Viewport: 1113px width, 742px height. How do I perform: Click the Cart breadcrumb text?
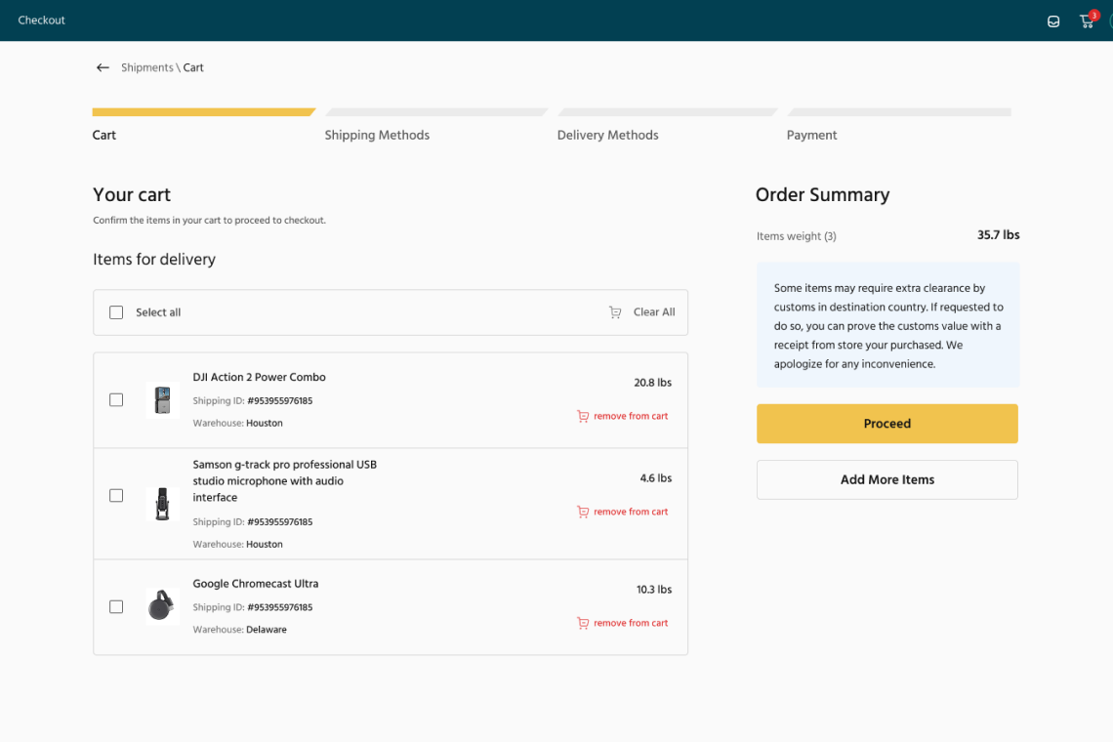(193, 67)
